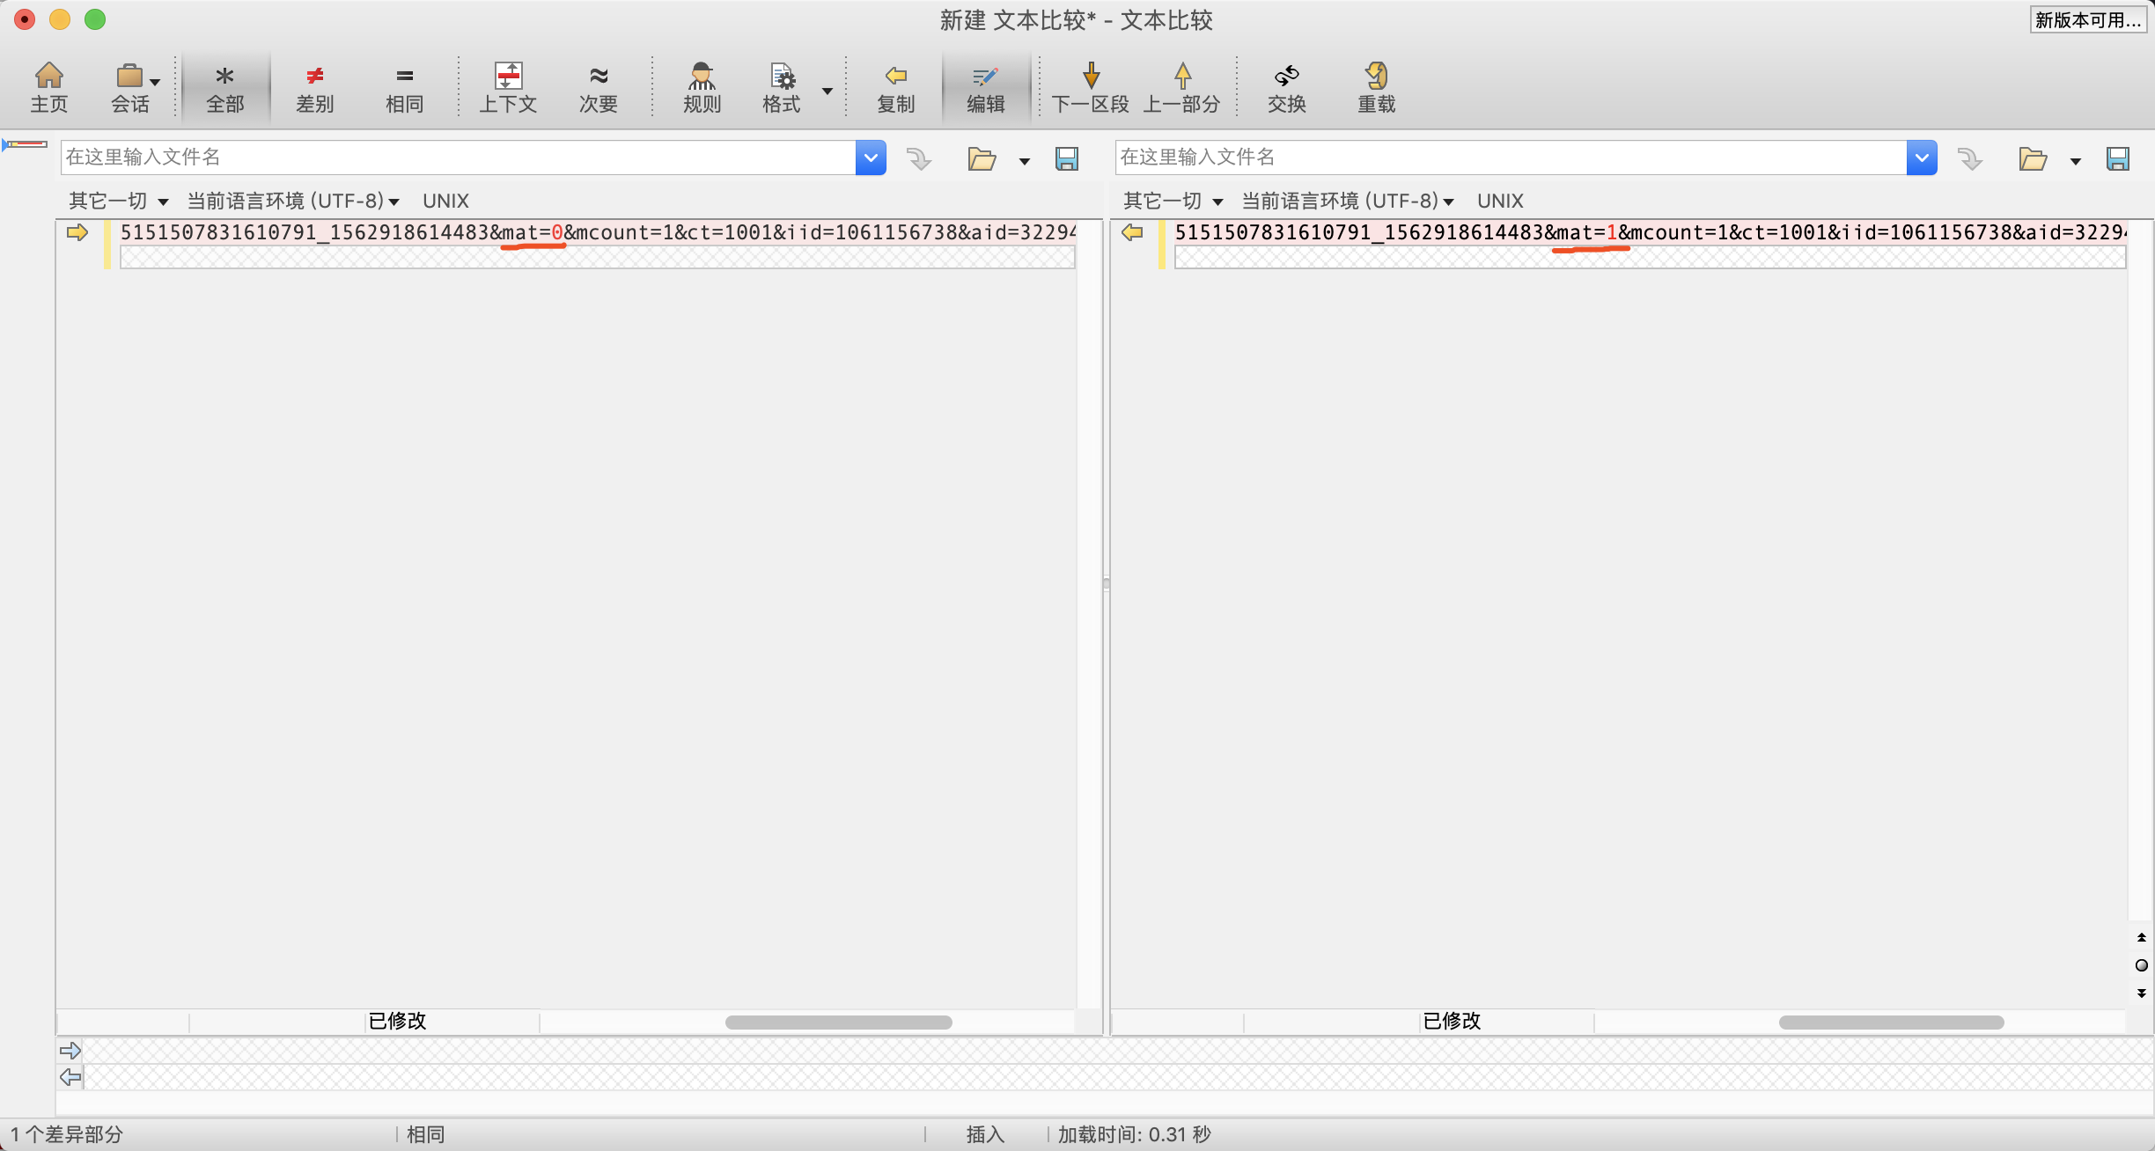Open right pane UTF-8 encoding dropdown
The width and height of the screenshot is (2155, 1151).
(x=1348, y=202)
